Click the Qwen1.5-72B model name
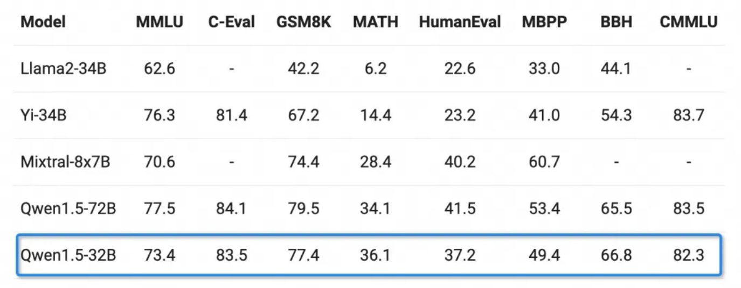The image size is (741, 288). [68, 208]
